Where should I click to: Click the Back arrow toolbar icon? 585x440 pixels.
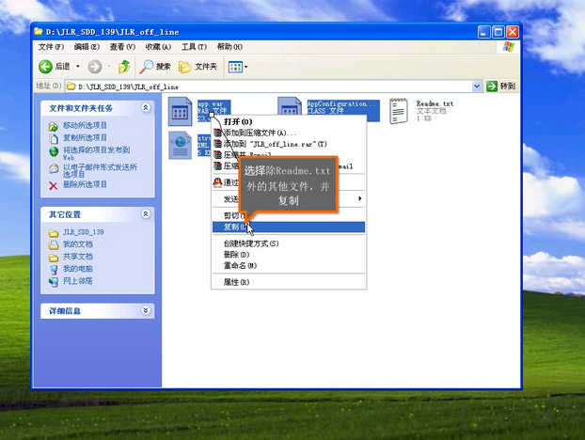[45, 67]
